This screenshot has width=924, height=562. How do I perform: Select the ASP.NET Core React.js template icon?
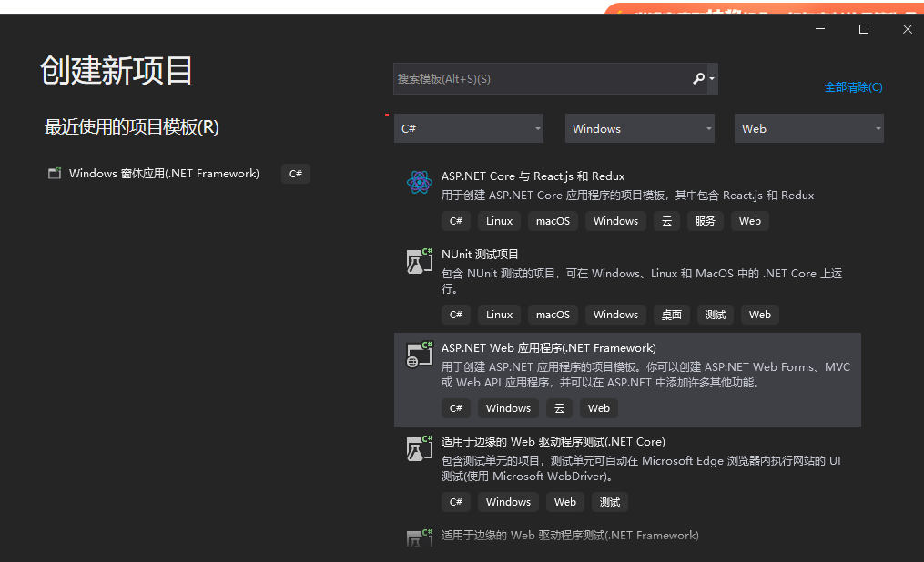(x=419, y=182)
